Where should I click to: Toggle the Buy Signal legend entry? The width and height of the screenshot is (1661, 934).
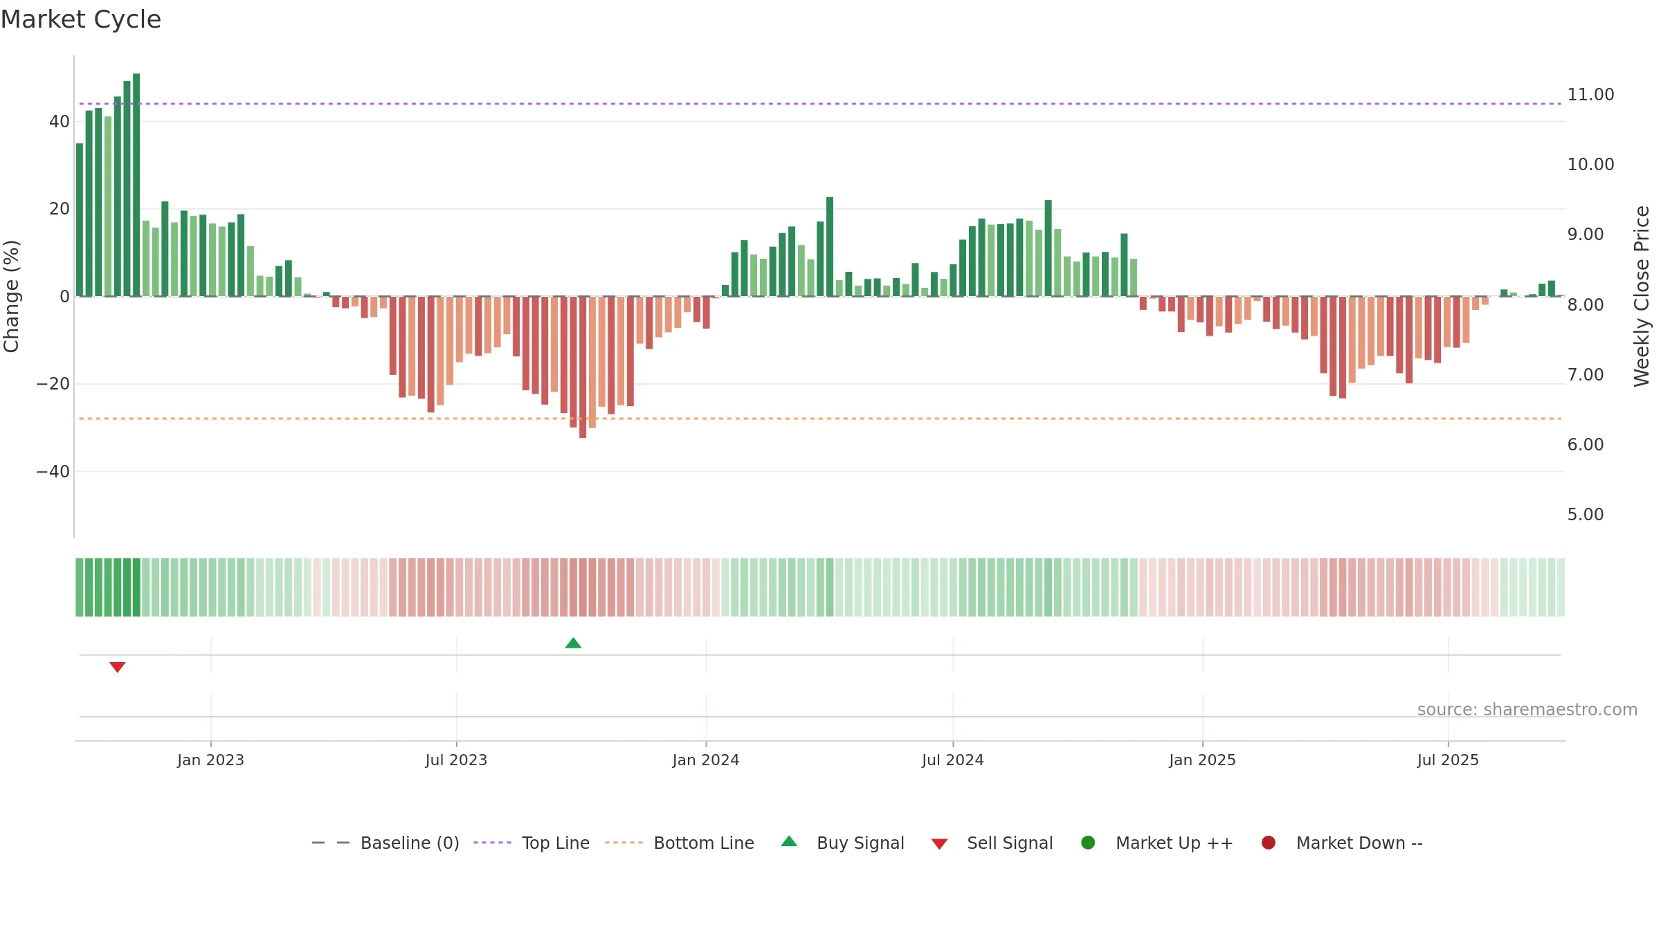pyautogui.click(x=842, y=843)
